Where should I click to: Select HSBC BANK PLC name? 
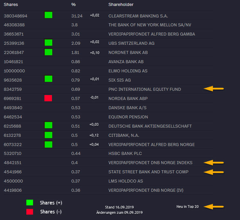pos(125,153)
